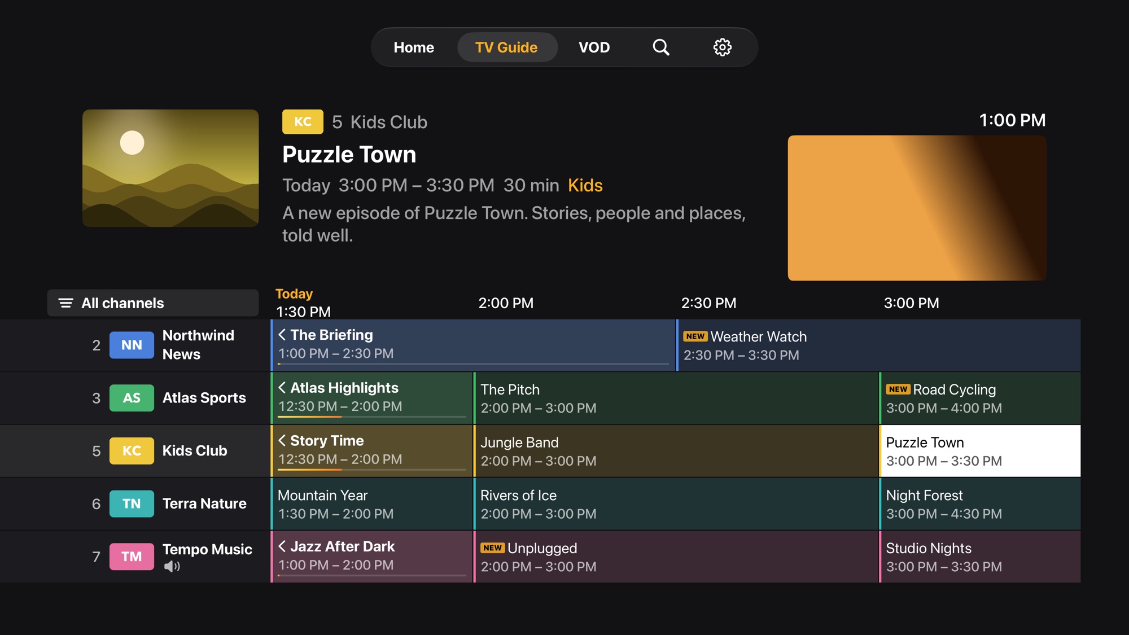1129x635 pixels.
Task: Click the orange live preview window
Action: [x=917, y=208]
